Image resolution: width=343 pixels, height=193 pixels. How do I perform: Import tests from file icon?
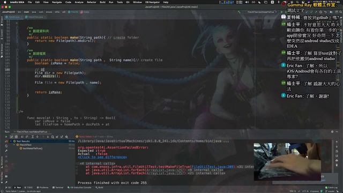pyautogui.click(x=57, y=137)
